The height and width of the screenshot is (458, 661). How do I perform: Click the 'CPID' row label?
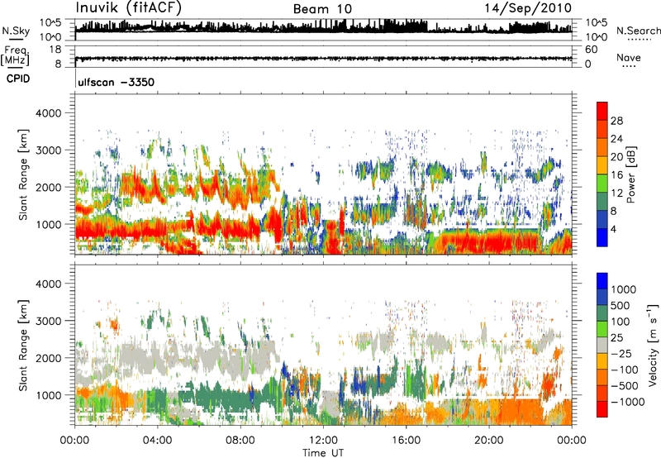click(x=18, y=79)
